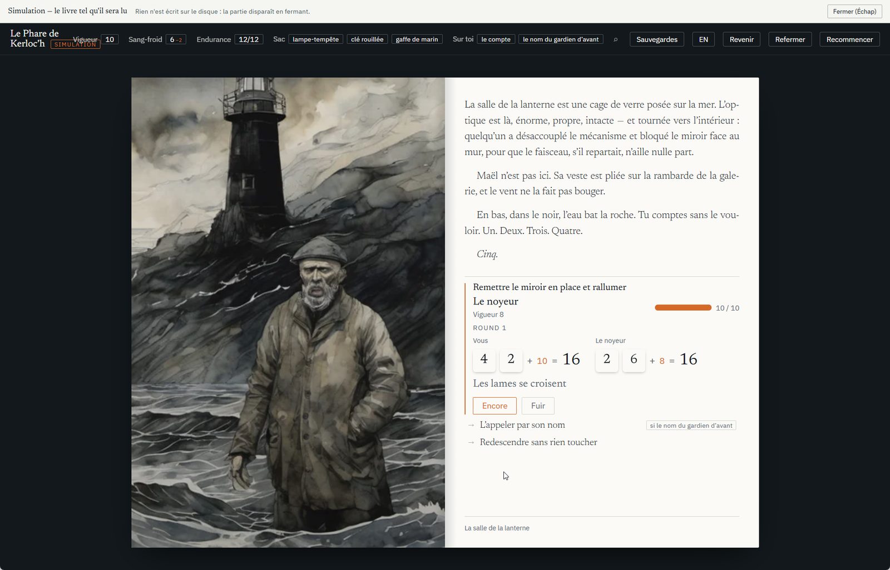Click the magnifier search icon in status bar
890x570 pixels.
615,39
